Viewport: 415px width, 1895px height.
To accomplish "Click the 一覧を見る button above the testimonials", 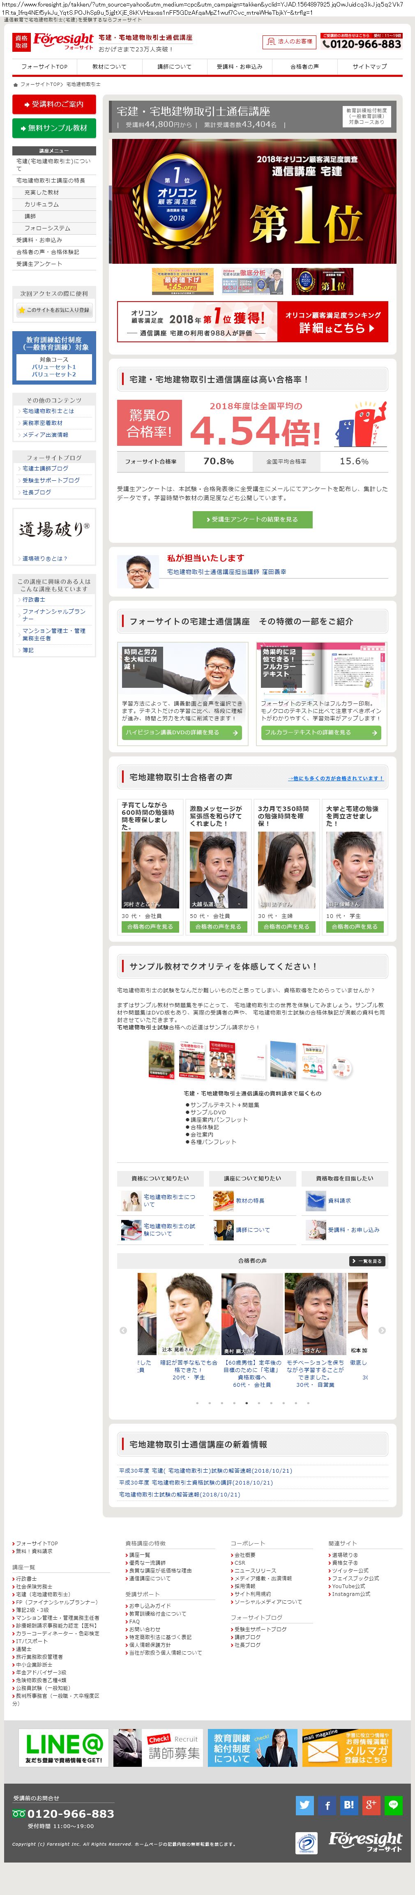I will click(x=367, y=1261).
